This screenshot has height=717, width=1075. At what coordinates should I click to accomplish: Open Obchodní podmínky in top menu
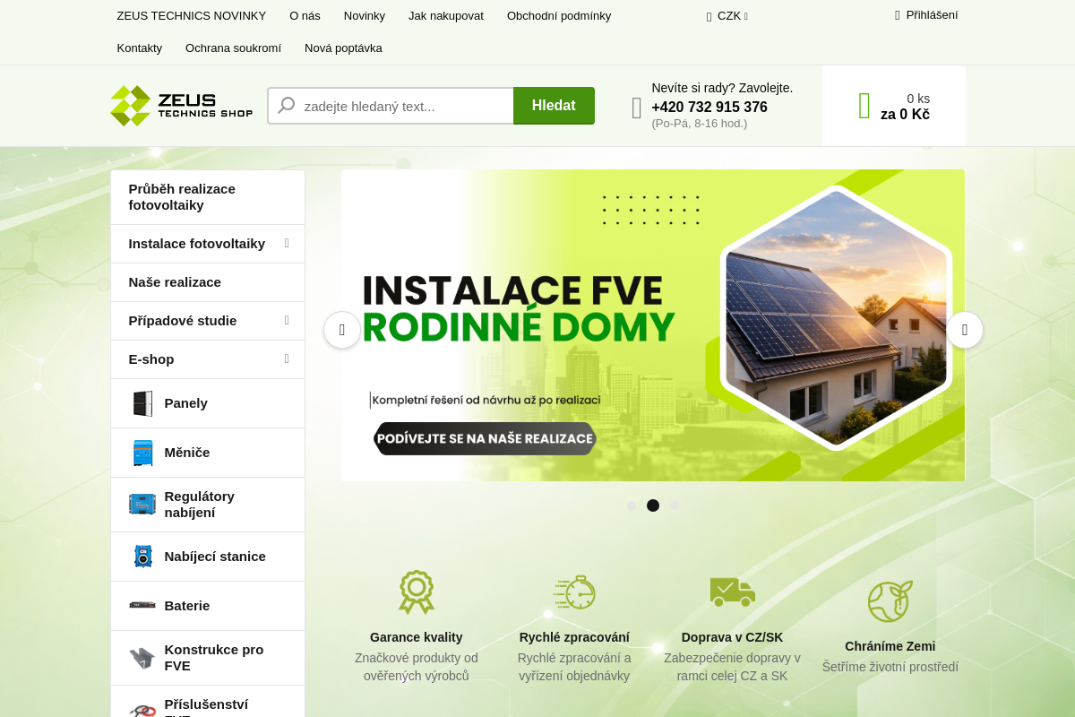coord(558,16)
